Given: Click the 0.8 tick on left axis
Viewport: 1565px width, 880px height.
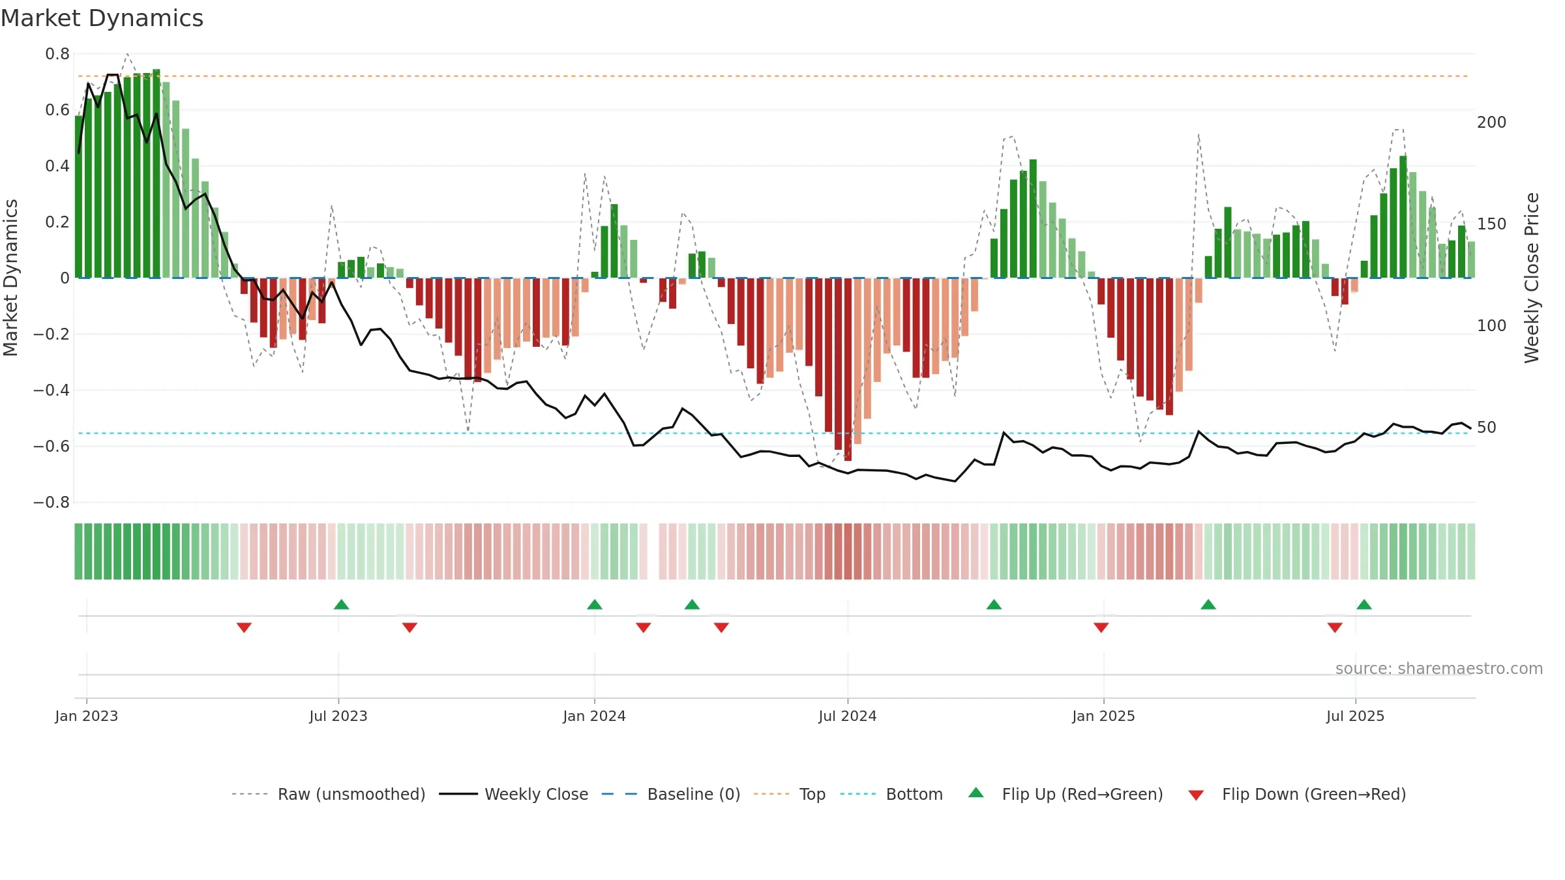Looking at the screenshot, I should pos(57,54).
